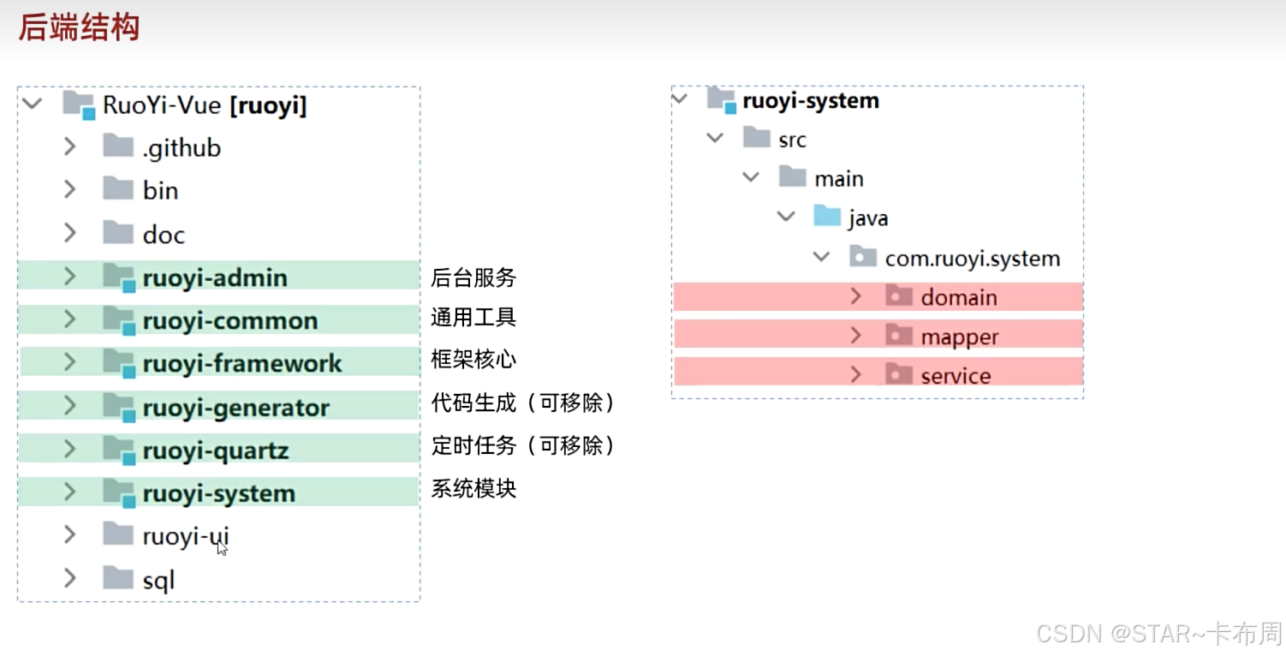The image size is (1286, 656).
Task: Click the ruoyi-generator module folder icon
Action: point(120,407)
